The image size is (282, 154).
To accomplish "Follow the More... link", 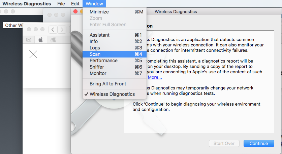I will click(x=155, y=77).
